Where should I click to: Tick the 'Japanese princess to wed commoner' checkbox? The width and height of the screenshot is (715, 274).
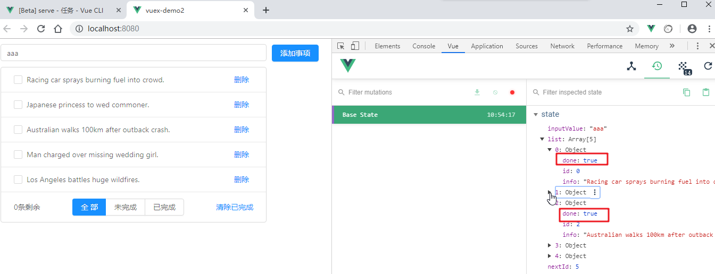point(18,105)
